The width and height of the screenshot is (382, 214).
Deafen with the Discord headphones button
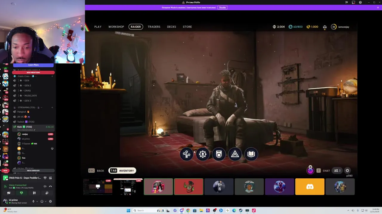[x=42, y=202]
